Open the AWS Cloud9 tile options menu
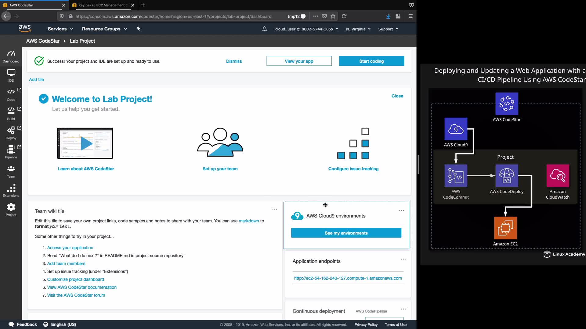The image size is (586, 329). pyautogui.click(x=401, y=210)
